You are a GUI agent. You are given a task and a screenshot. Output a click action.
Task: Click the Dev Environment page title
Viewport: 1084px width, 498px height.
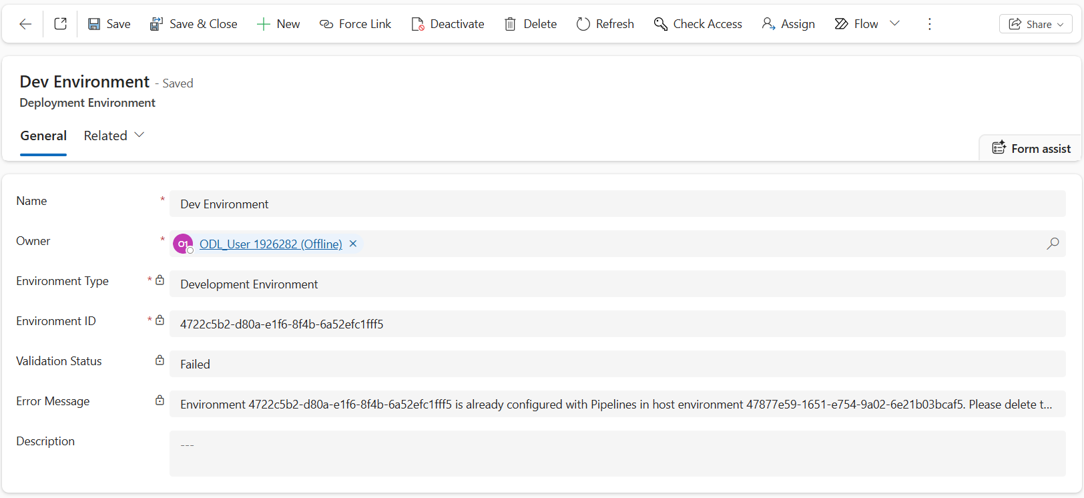coord(85,81)
